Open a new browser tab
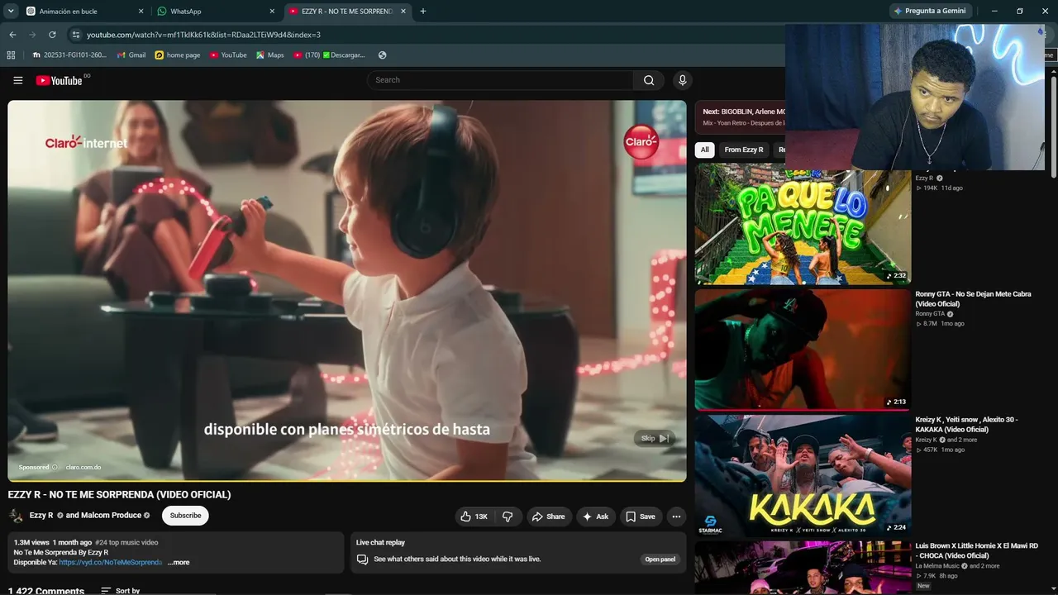This screenshot has height=595, width=1058. [x=423, y=12]
